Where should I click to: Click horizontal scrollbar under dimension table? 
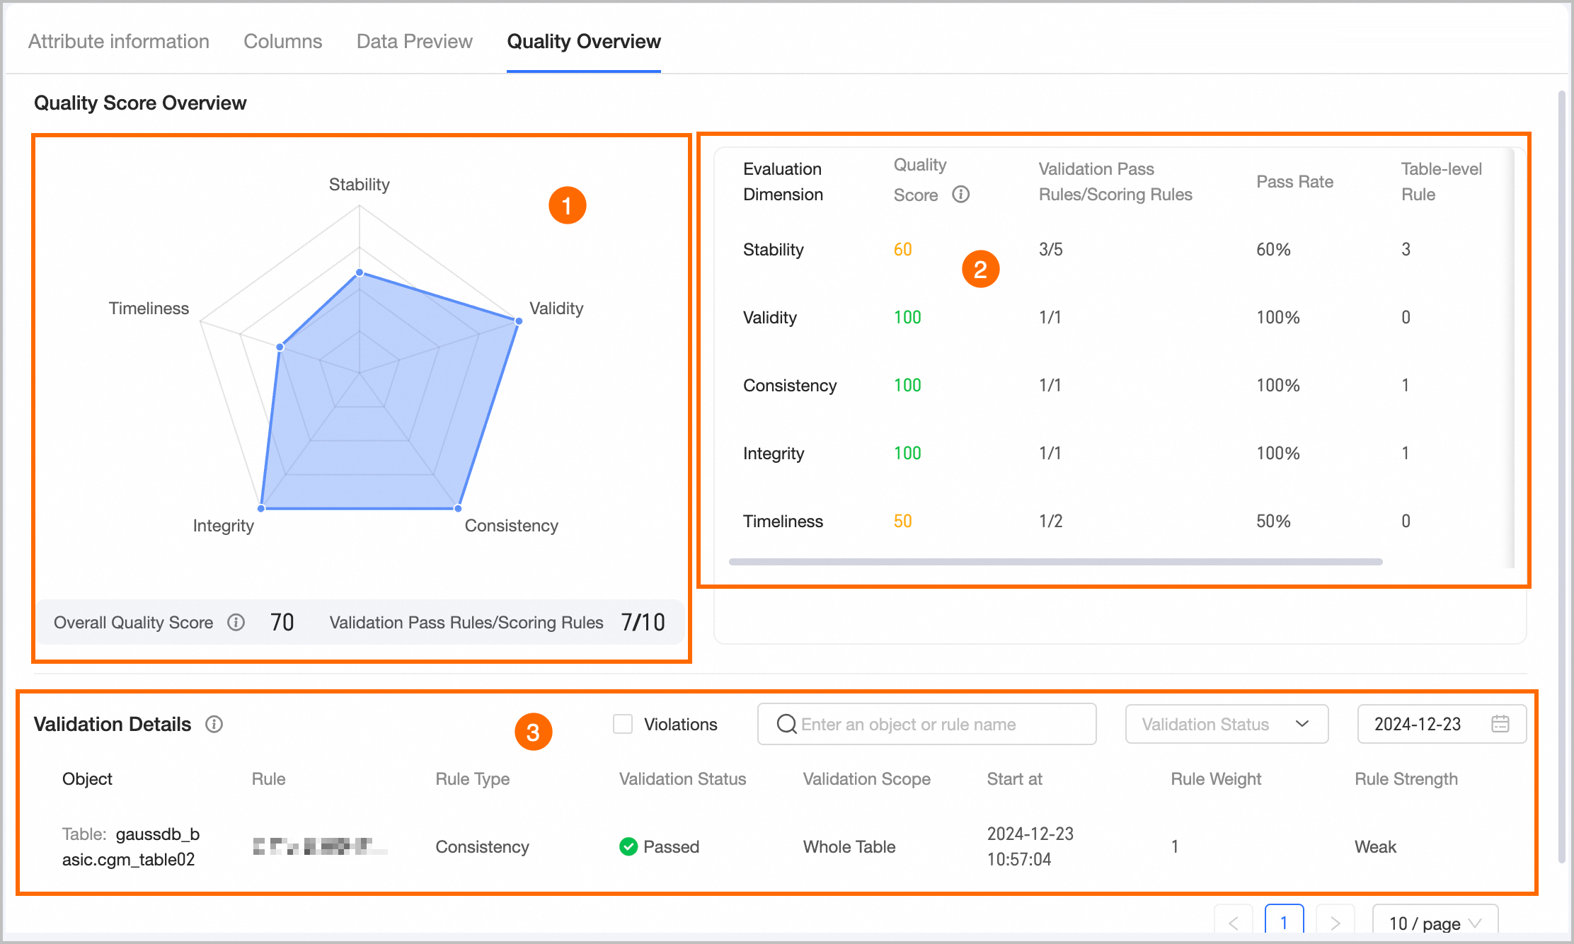tap(1055, 562)
